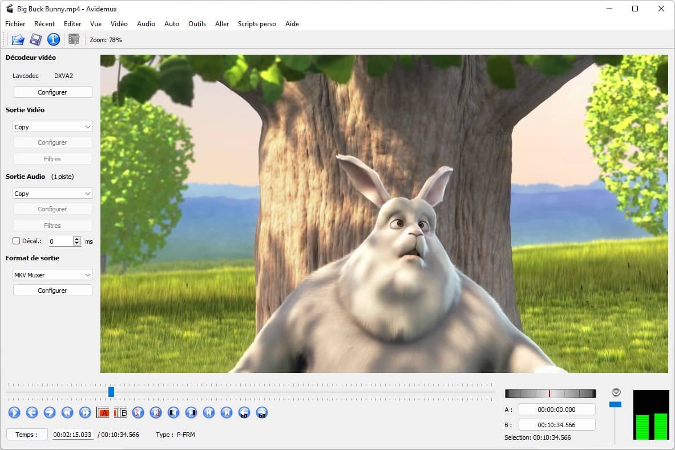The width and height of the screenshot is (675, 450).
Task: Start playback with the Play button
Action: click(14, 412)
